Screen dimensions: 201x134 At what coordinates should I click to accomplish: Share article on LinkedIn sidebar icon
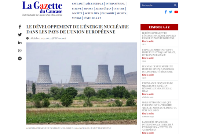(20, 42)
